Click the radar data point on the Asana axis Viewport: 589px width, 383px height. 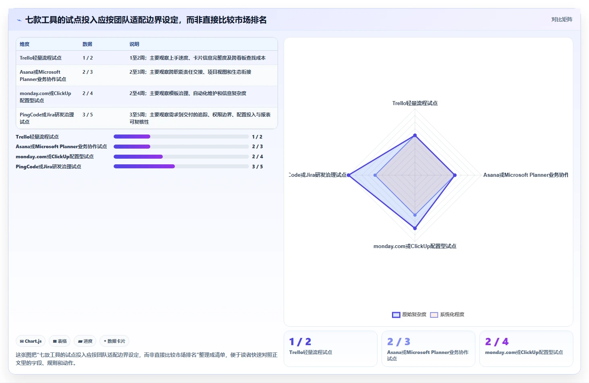[455, 175]
